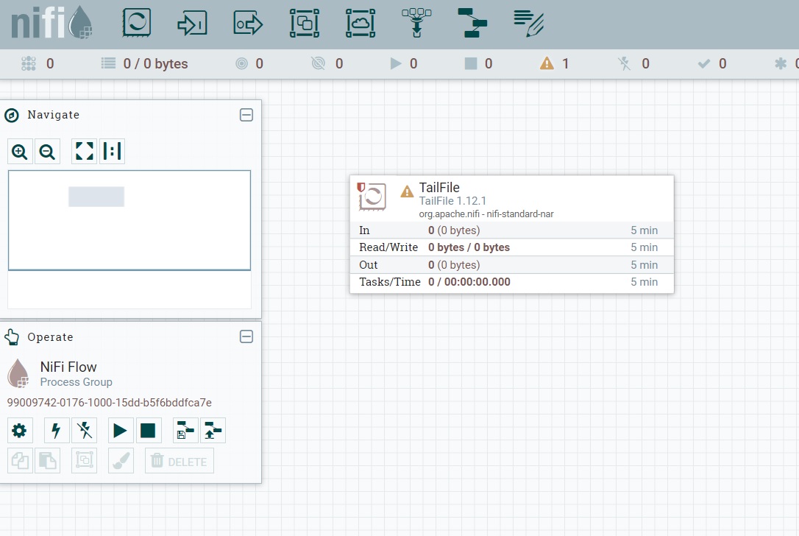Click the In stats row
The image size is (799, 536).
[511, 230]
